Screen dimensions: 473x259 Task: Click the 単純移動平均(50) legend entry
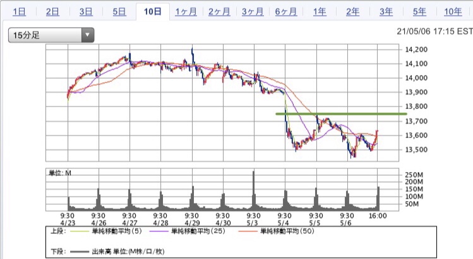[277, 231]
